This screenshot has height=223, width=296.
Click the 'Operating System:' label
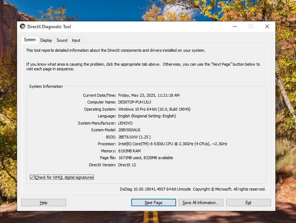(x=100, y=109)
